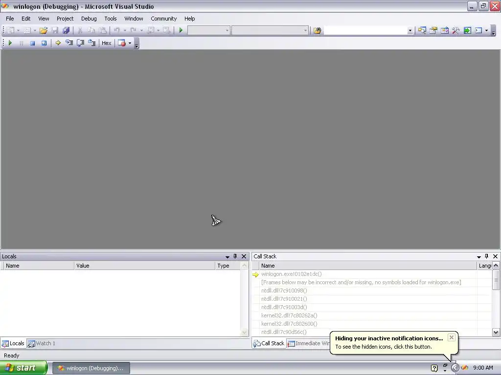This screenshot has height=375, width=501.
Task: Open the Solution Explorer icon
Action: (x=422, y=30)
